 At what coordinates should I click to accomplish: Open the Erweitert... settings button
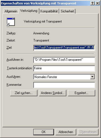(x=81, y=93)
